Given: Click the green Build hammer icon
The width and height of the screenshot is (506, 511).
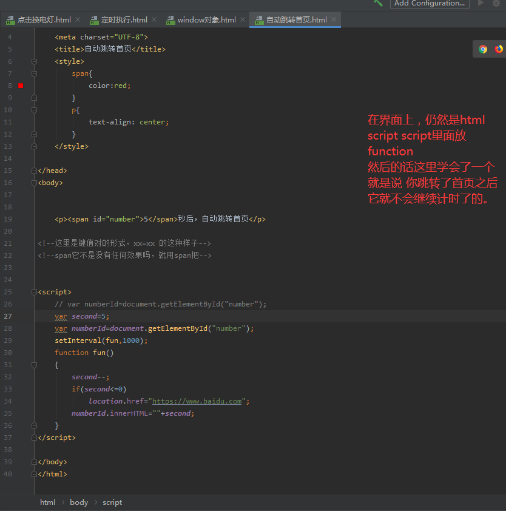Looking at the screenshot, I should pos(378,3).
